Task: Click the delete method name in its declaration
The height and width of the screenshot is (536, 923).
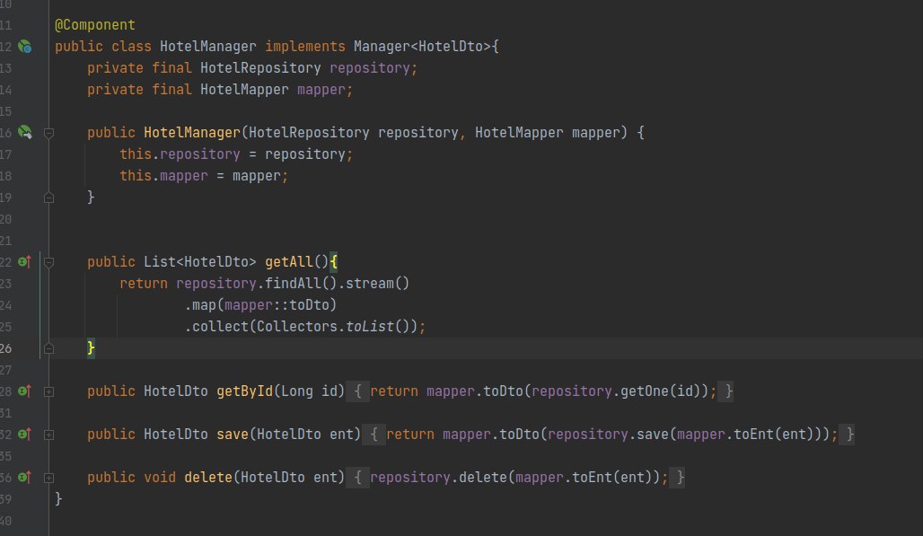Action: click(x=207, y=477)
